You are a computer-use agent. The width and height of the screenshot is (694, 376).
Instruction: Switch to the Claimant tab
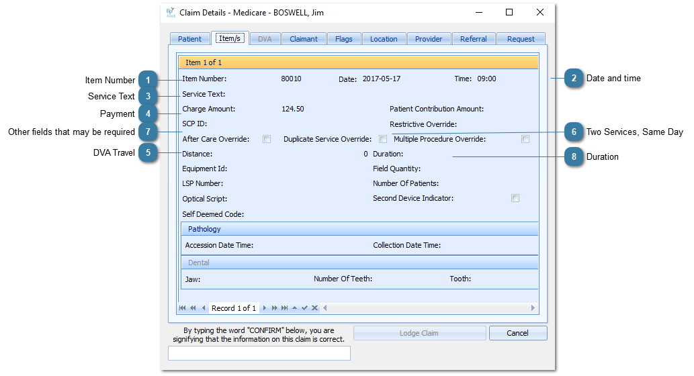click(304, 39)
